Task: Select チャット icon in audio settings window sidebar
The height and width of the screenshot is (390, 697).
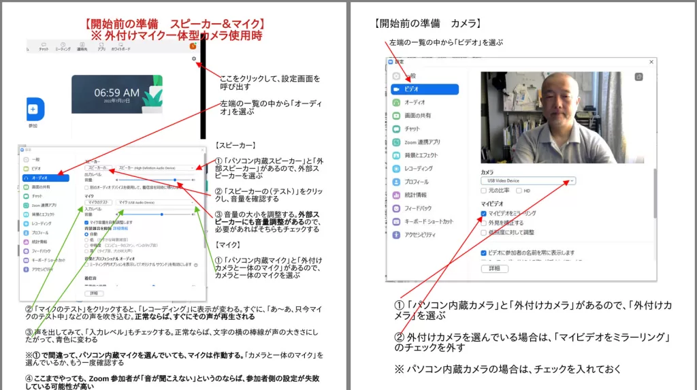Action: (27, 196)
